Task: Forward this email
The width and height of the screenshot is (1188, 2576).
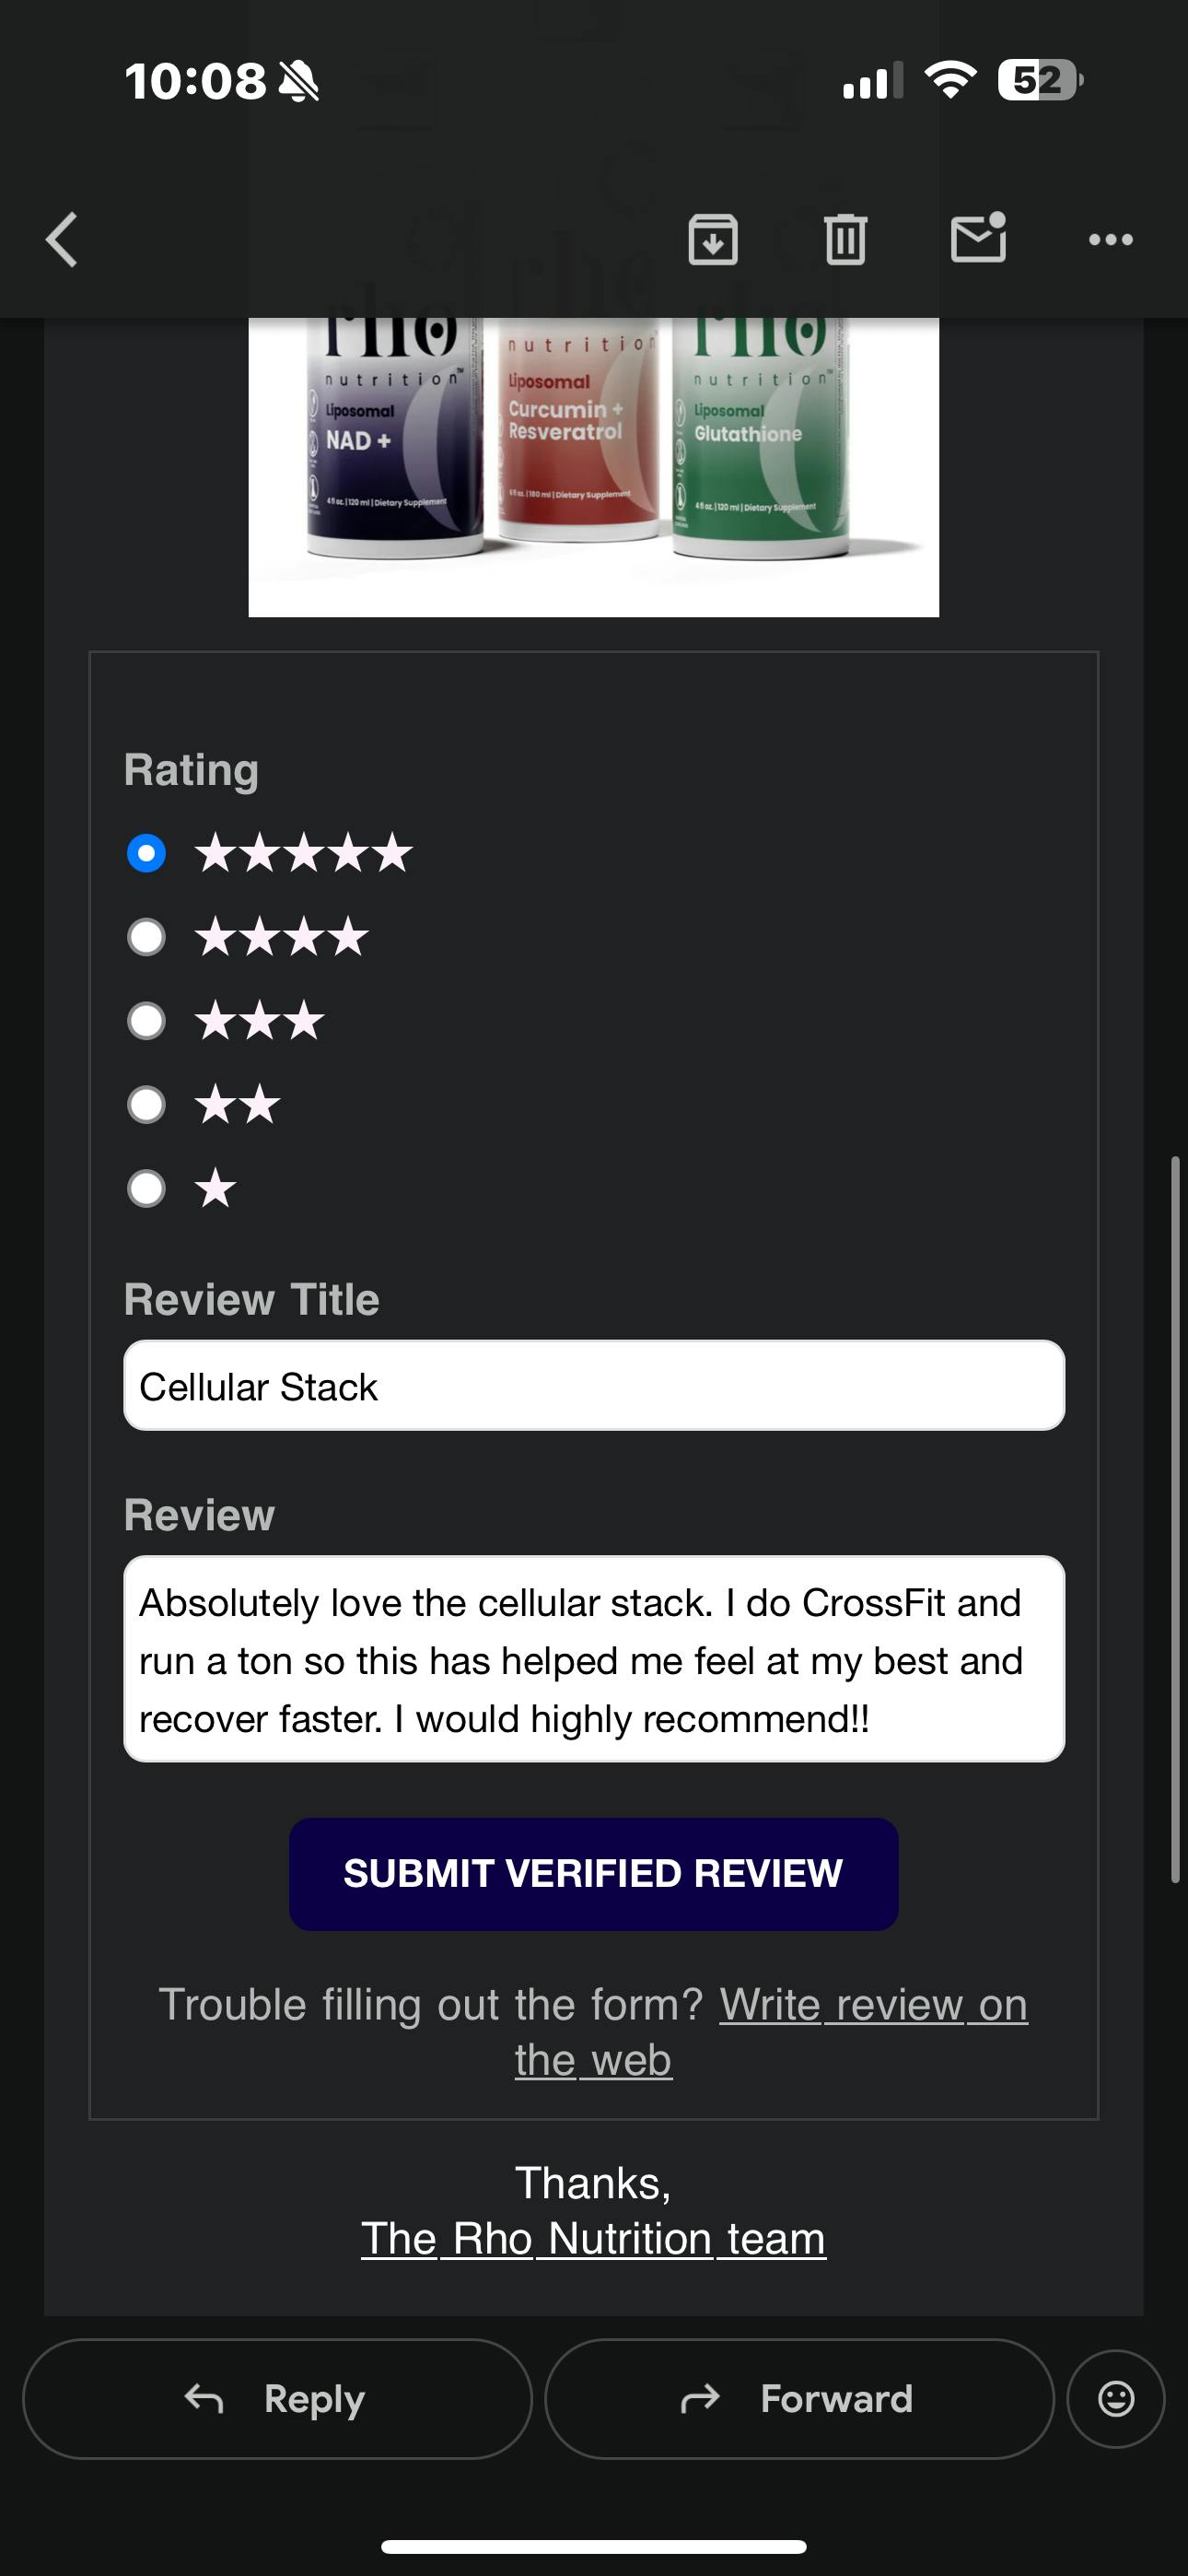Action: tap(799, 2398)
